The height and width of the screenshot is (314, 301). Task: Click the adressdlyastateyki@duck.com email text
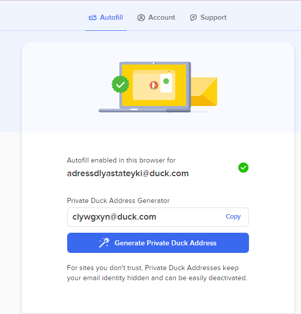(x=128, y=174)
